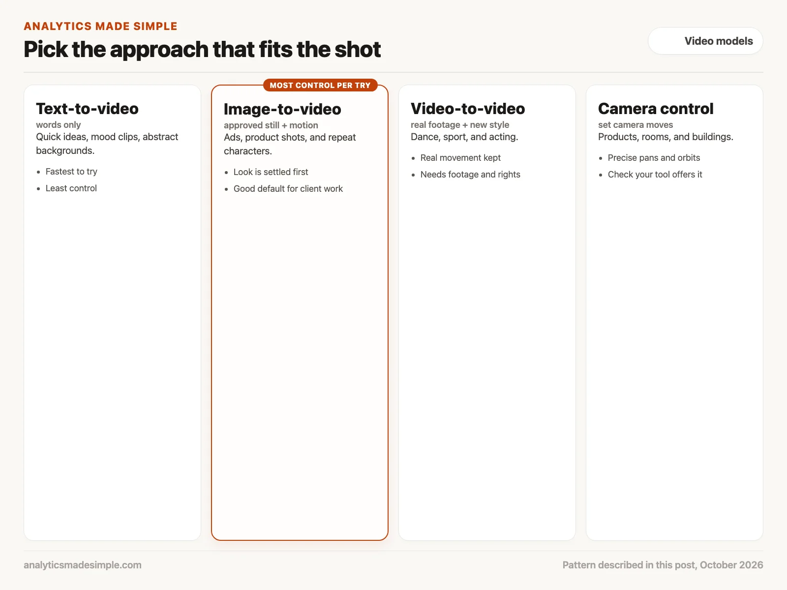Click the title Pick the approach that fits the shot

[202, 49]
